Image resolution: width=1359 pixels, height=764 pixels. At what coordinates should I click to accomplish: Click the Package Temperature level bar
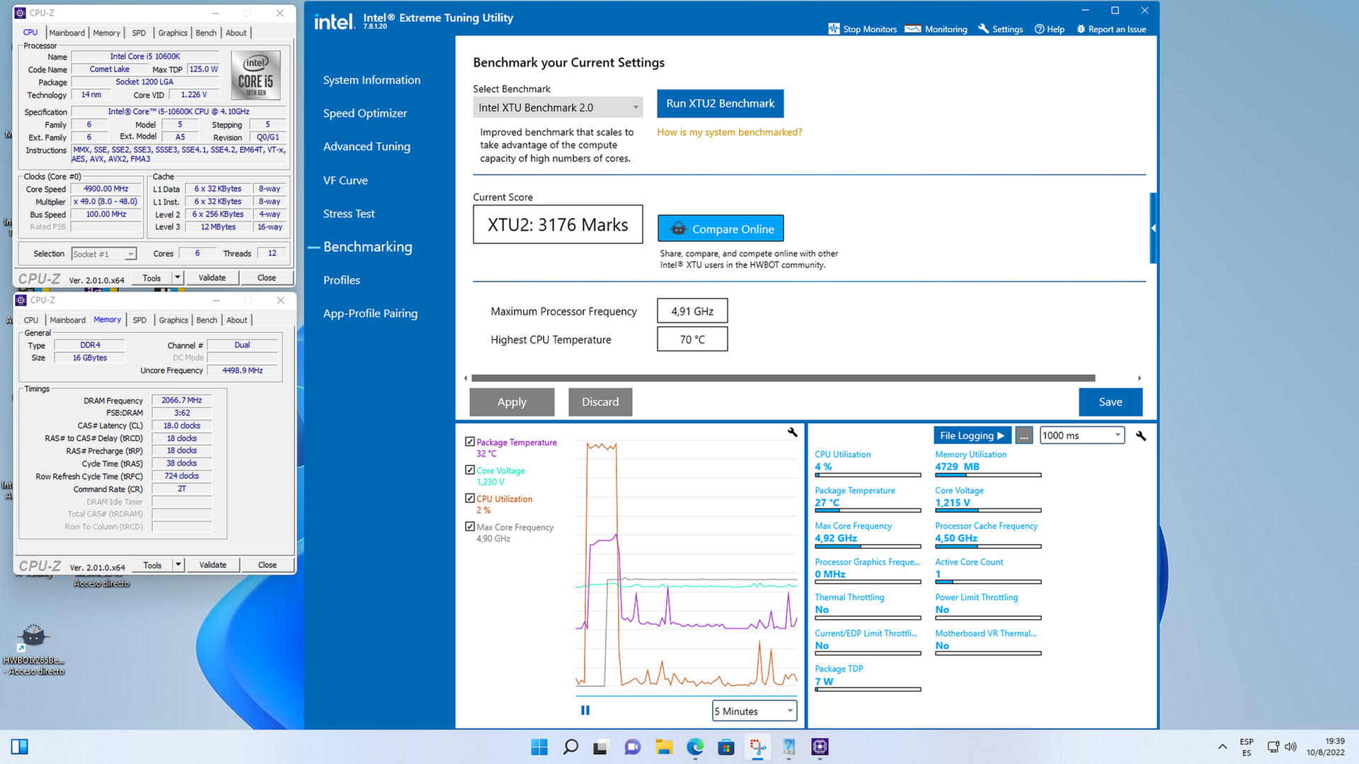(x=868, y=511)
